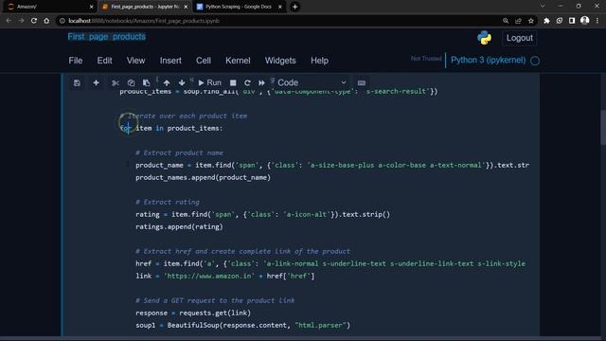The width and height of the screenshot is (606, 341).
Task: Move selected cell up with arrow icon
Action: coord(167,82)
